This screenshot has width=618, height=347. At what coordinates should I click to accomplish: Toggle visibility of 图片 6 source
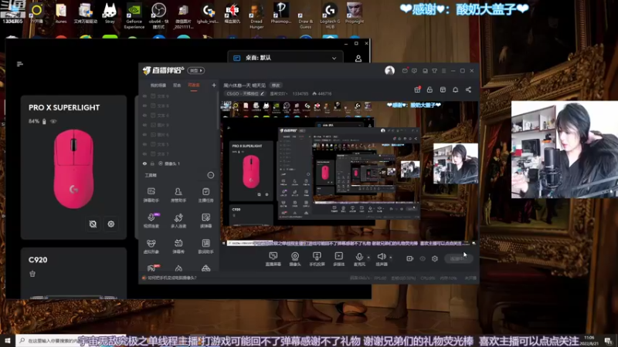point(144,134)
